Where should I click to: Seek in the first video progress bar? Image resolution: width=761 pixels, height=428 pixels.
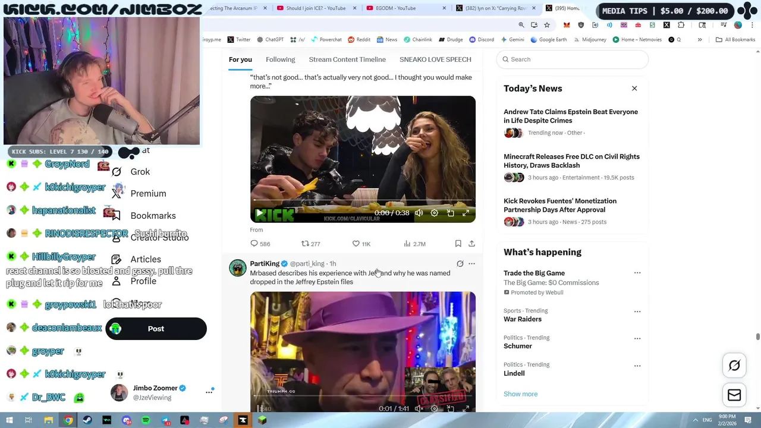click(363, 201)
